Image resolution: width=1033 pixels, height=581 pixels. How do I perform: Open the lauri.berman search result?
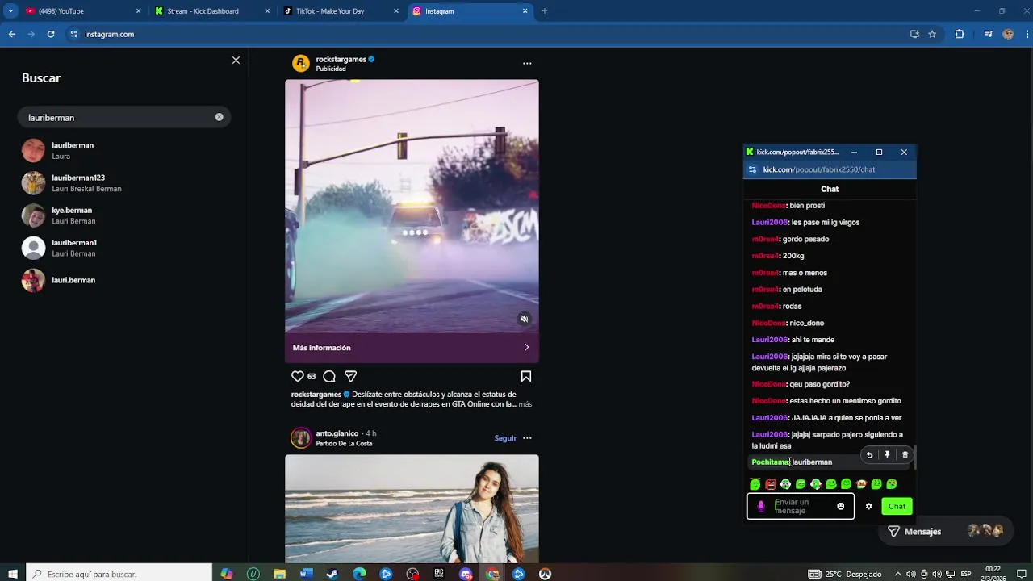click(x=125, y=280)
